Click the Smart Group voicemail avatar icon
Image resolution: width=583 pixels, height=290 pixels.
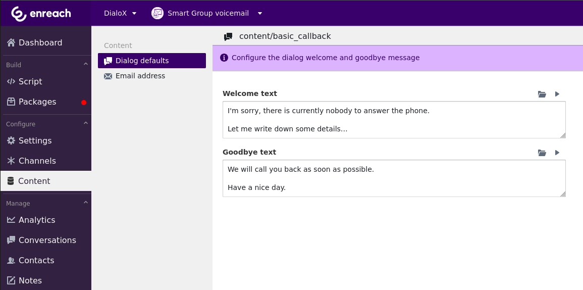click(157, 13)
